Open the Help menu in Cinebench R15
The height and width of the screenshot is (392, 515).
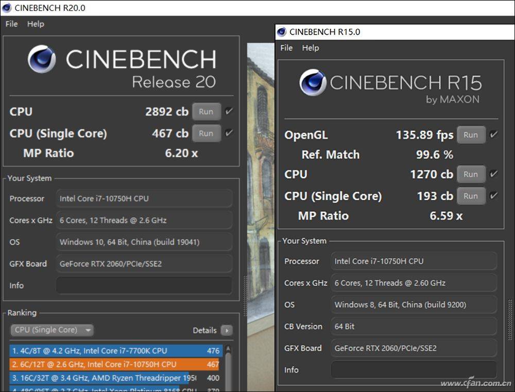pos(310,48)
